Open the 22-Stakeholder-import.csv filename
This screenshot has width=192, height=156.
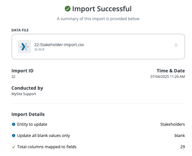(x=59, y=45)
